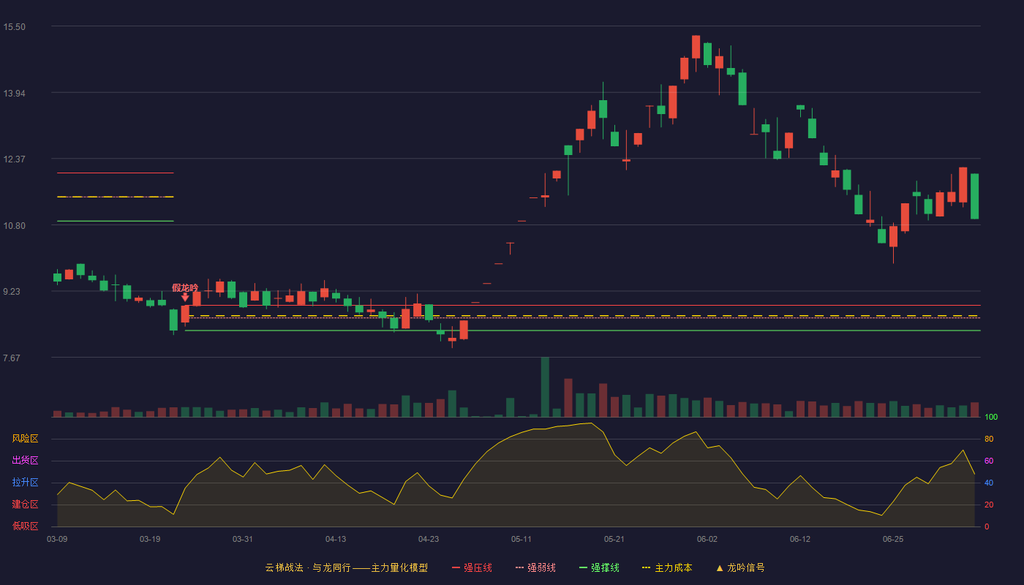Click the 云梯战法 · 与龙同行 主力量化模型 legend title
The image size is (1024, 585).
click(346, 567)
